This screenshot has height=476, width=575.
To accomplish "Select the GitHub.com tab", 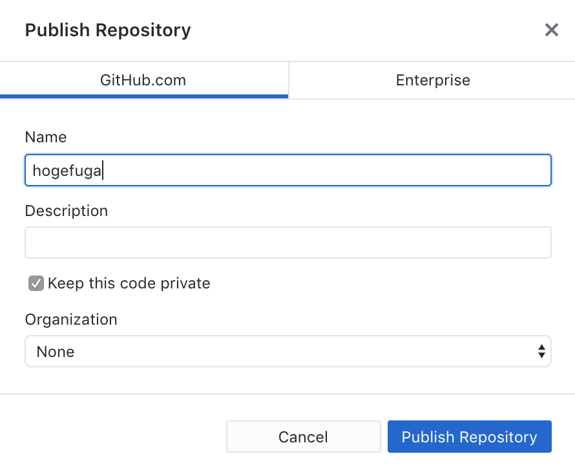I will point(143,80).
